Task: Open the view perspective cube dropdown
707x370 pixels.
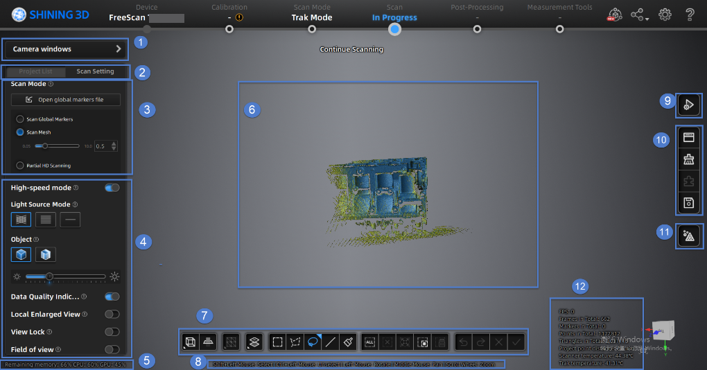Action: pyautogui.click(x=190, y=342)
